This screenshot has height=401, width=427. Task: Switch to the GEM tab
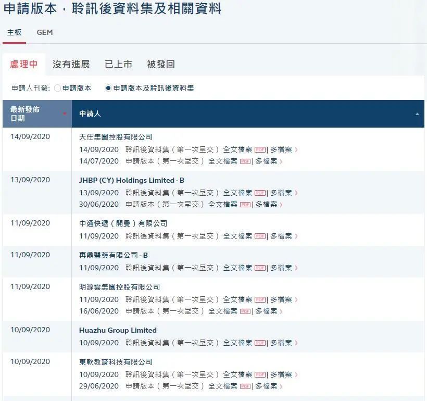coord(45,32)
